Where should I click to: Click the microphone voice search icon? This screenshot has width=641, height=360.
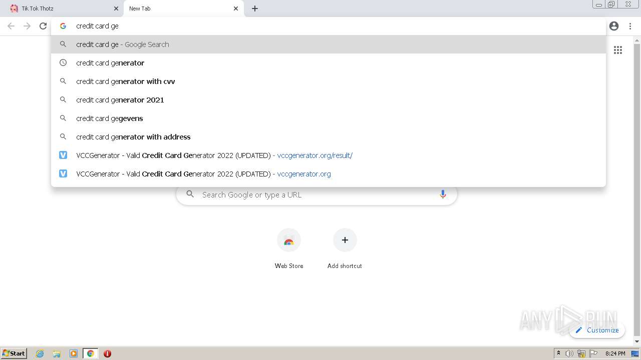click(x=443, y=194)
